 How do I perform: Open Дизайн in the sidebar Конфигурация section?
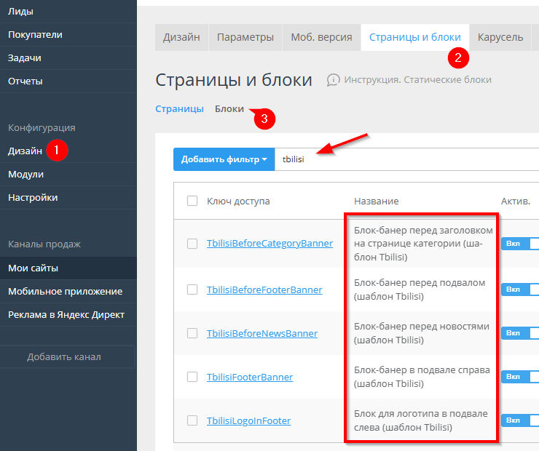pos(25,151)
